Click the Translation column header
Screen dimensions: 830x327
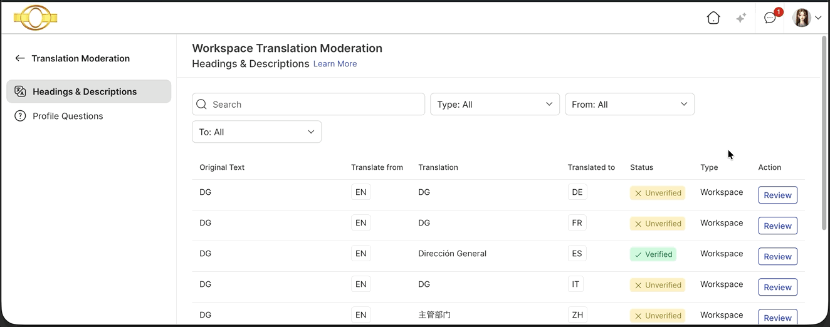pyautogui.click(x=438, y=167)
